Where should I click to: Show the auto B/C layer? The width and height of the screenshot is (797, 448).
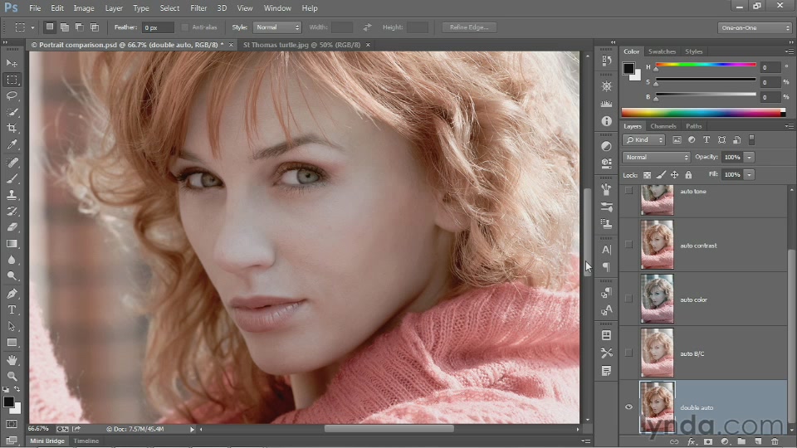[x=628, y=353]
